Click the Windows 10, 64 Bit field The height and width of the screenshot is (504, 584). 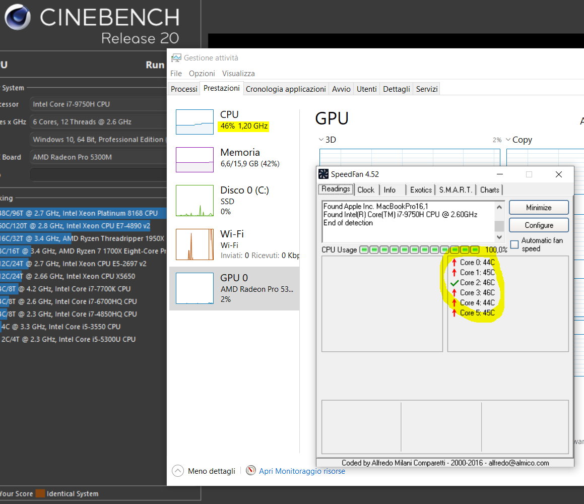[x=98, y=139]
